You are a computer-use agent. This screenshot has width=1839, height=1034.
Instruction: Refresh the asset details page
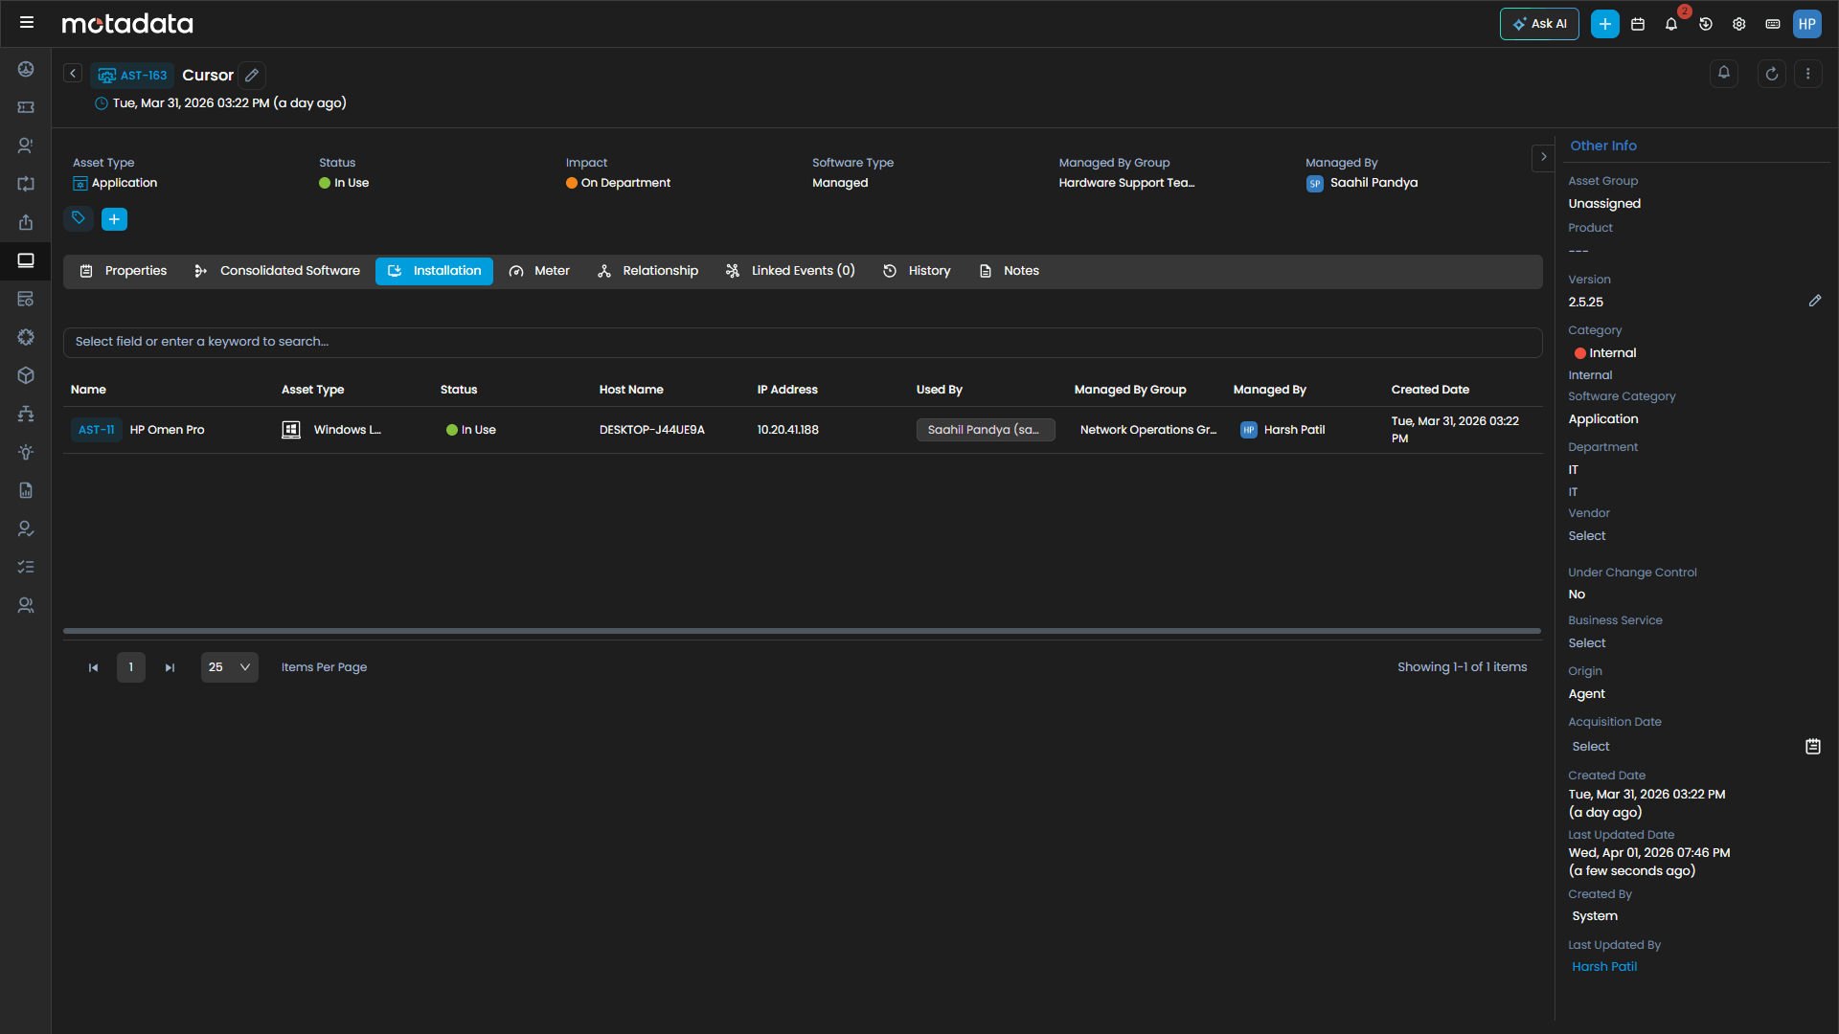(1771, 73)
